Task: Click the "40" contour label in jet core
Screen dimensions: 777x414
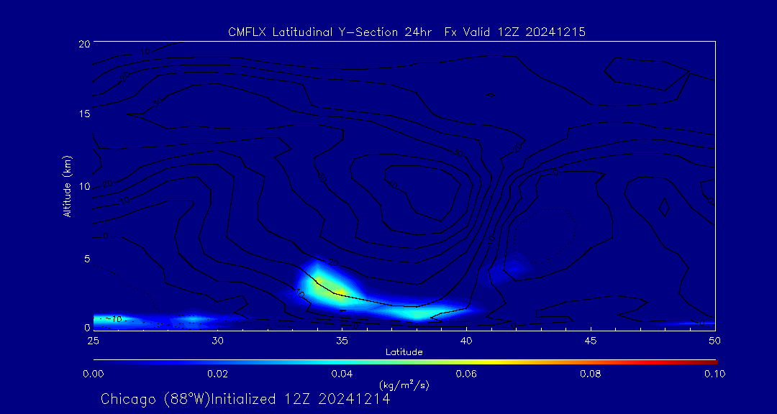Action: click(x=391, y=185)
